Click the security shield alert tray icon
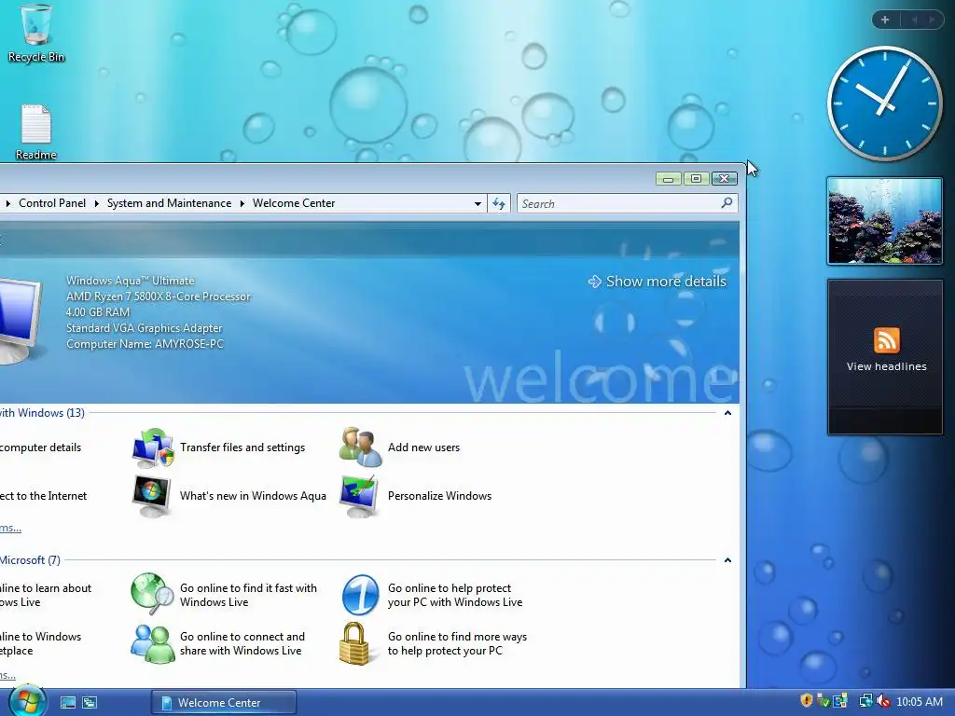 tap(807, 701)
